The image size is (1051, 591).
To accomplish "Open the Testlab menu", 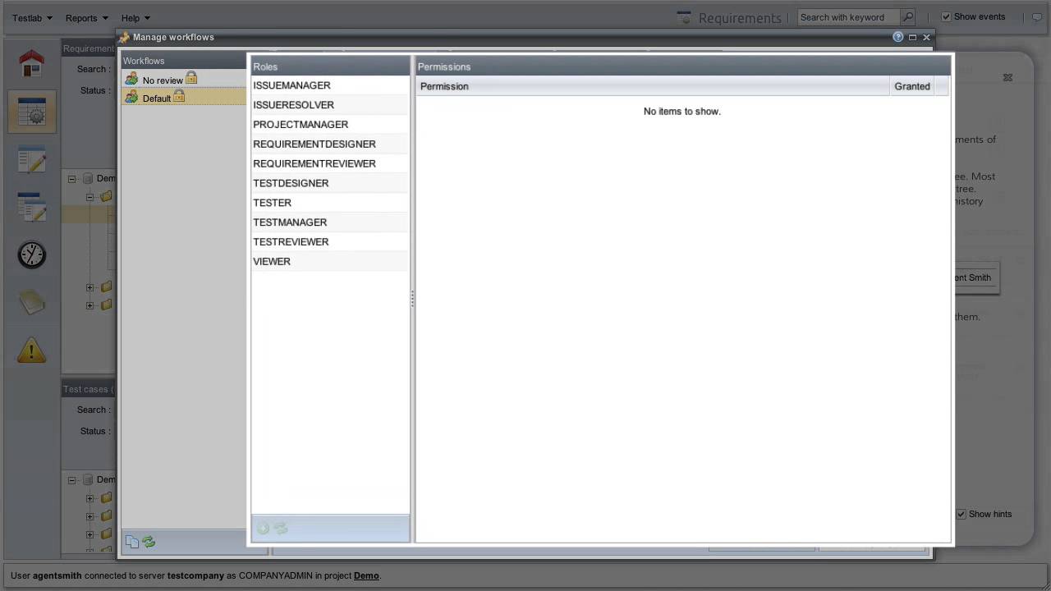I will [x=32, y=18].
